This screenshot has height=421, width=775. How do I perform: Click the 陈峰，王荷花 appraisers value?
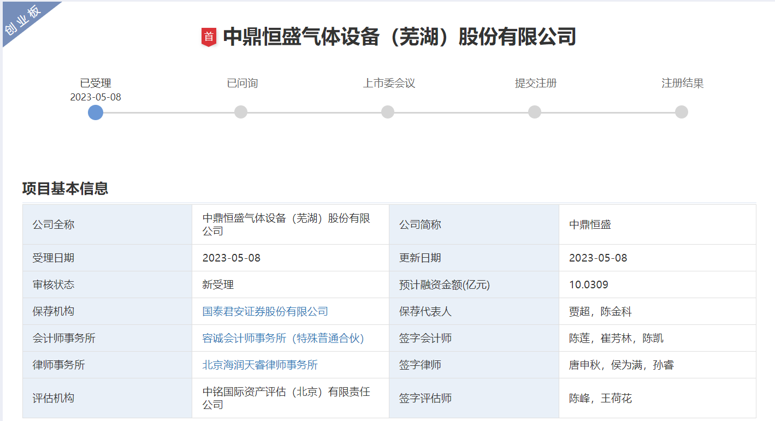coord(600,399)
